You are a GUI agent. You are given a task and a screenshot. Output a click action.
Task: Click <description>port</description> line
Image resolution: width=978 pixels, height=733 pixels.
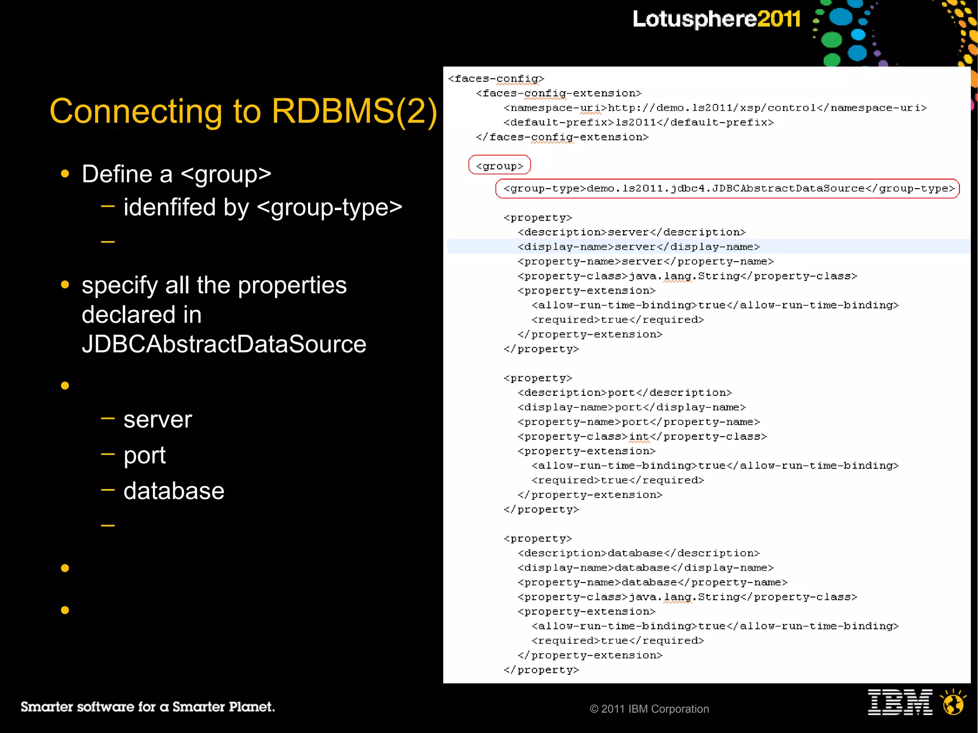[625, 393]
